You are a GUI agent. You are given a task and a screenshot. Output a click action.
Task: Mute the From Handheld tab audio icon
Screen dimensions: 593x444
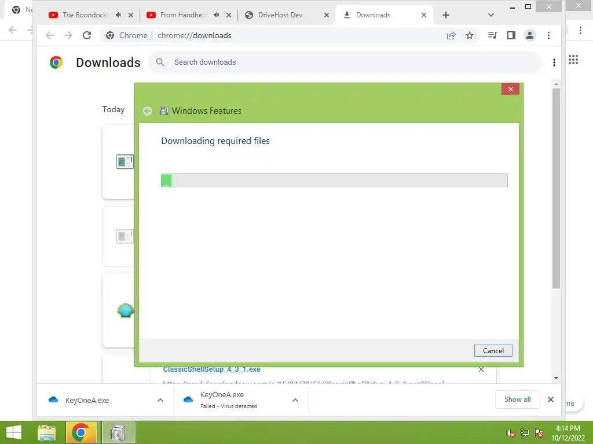coord(217,14)
